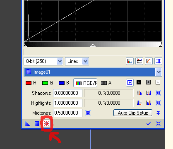The width and height of the screenshot is (173, 149).
Task: Select the R red channel
Action: 31,83
